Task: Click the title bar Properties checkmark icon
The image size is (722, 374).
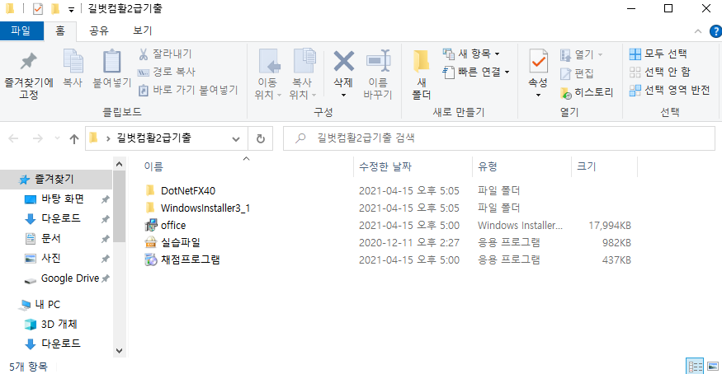Action: coord(38,9)
